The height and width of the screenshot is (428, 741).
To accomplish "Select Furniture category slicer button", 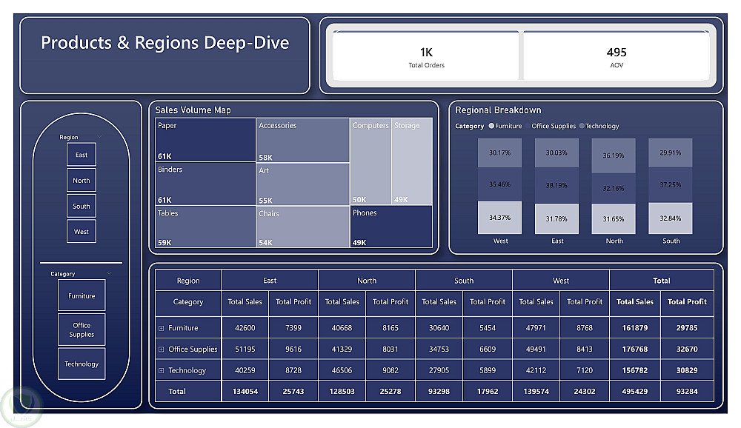I will (x=82, y=295).
